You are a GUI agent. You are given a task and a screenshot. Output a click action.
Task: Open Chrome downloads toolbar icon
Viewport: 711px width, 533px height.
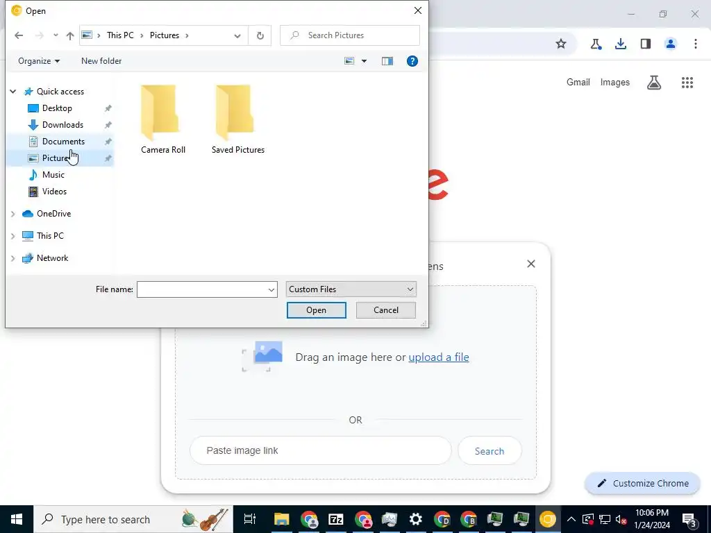coord(621,44)
